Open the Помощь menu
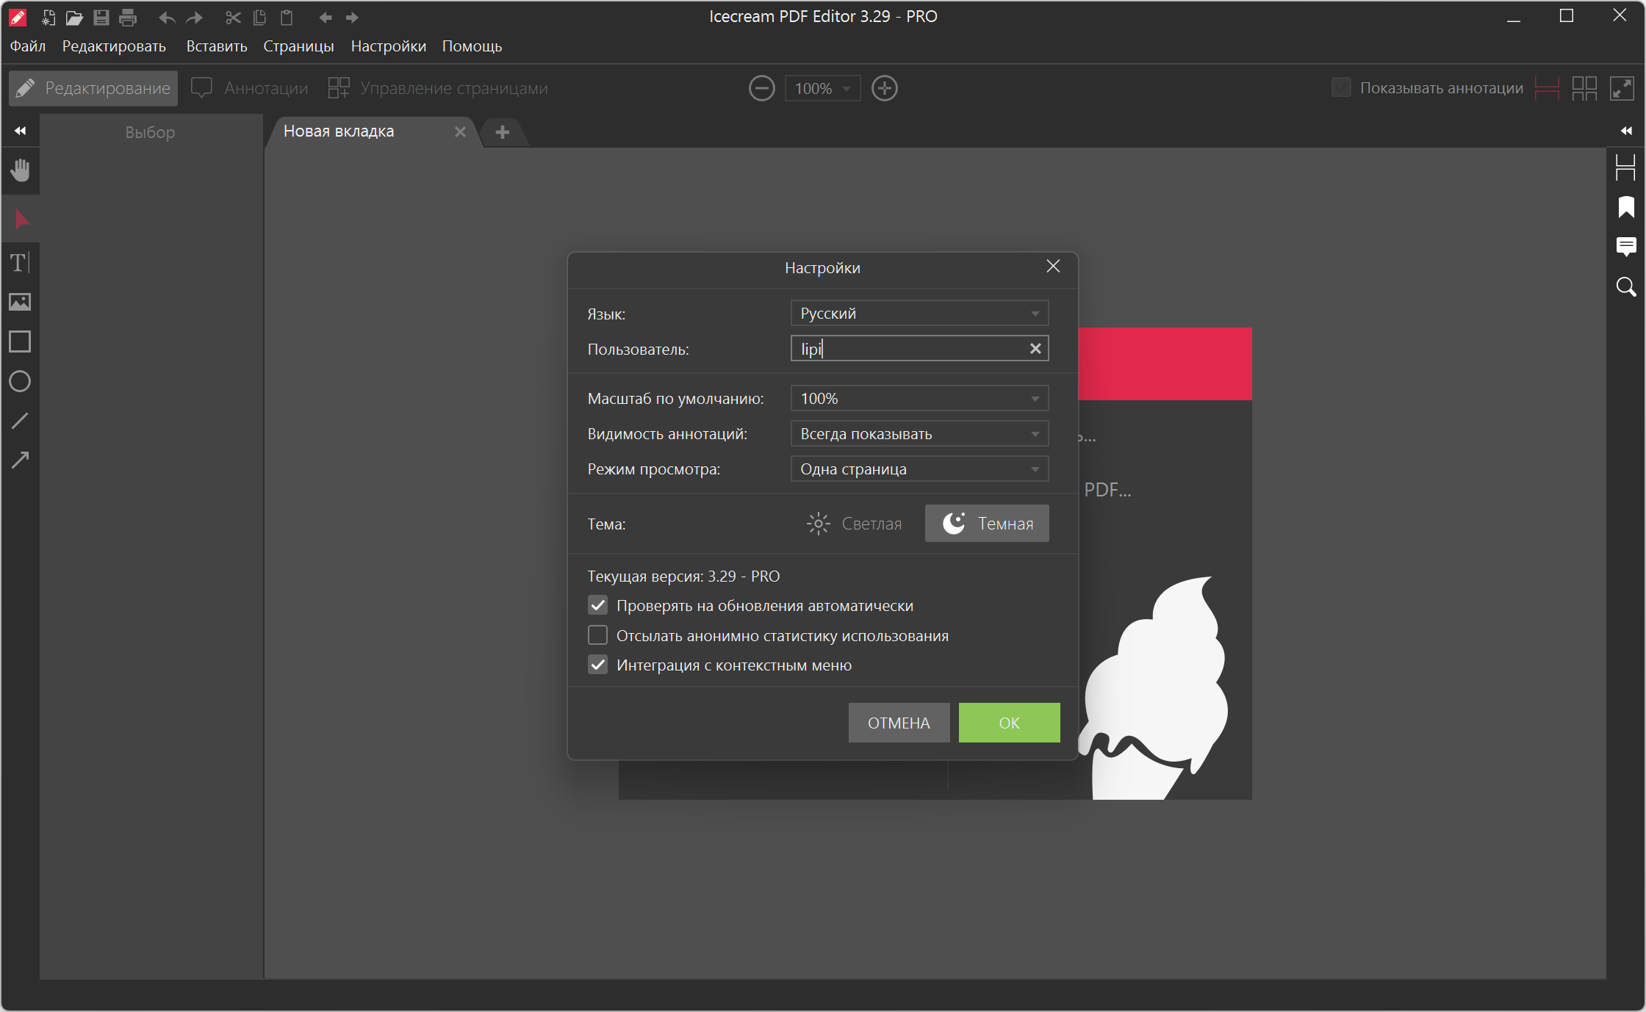Image resolution: width=1646 pixels, height=1012 pixels. (x=472, y=46)
